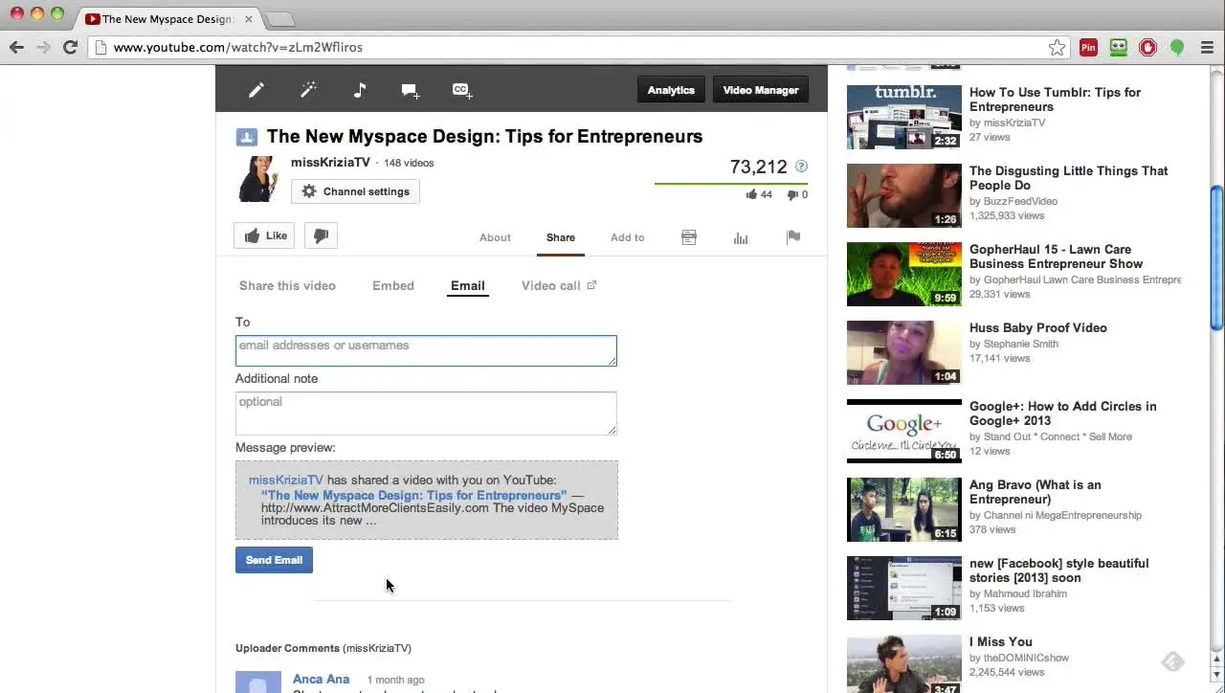The width and height of the screenshot is (1225, 693).
Task: Click the green leaf extension icon
Action: (x=1177, y=47)
